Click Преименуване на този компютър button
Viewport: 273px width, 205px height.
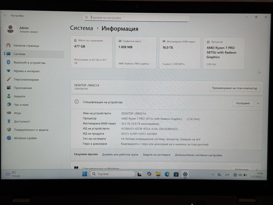coord(234,88)
